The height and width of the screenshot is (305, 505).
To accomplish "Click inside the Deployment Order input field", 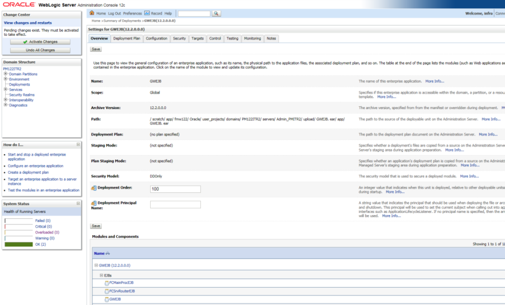I will coord(176,189).
